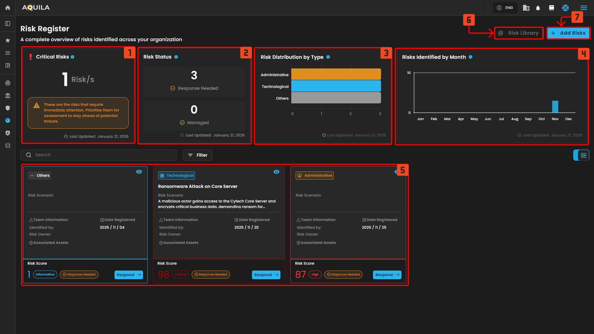594x334 pixels.
Task: Toggle the sidebar panel collapse icon
Action: pos(8,24)
